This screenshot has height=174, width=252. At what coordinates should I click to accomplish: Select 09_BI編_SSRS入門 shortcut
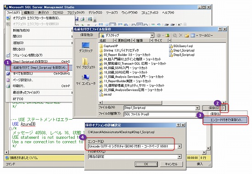click(123, 68)
